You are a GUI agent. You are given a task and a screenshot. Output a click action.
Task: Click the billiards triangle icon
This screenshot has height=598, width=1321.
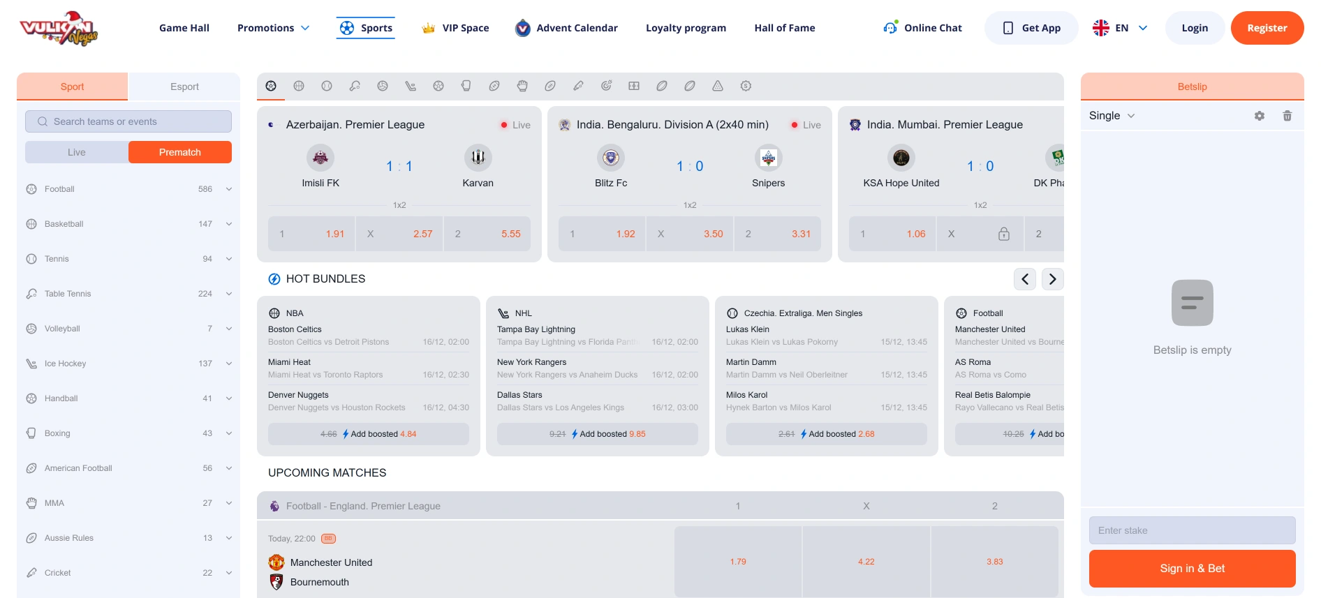pyautogui.click(x=718, y=86)
